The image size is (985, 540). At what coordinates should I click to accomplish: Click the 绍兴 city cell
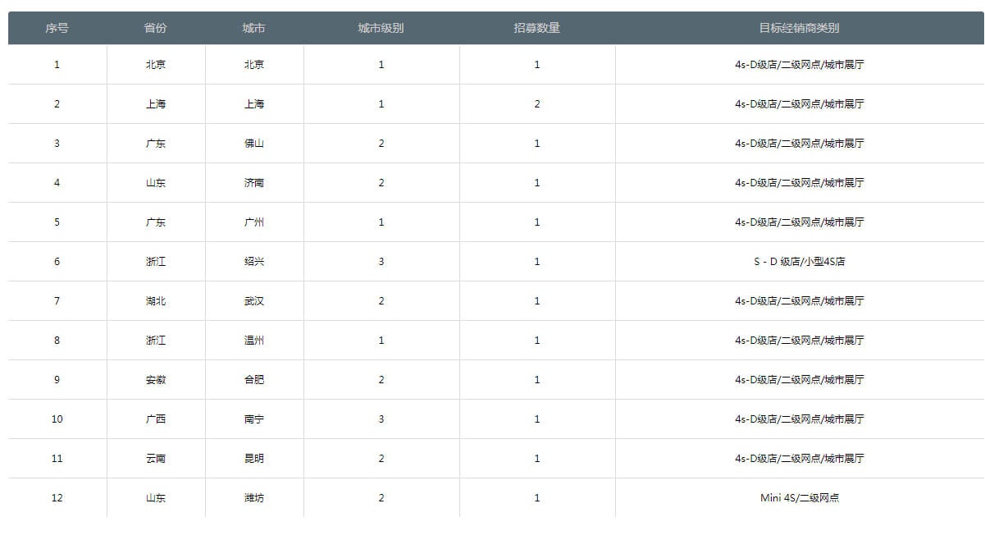[253, 262]
